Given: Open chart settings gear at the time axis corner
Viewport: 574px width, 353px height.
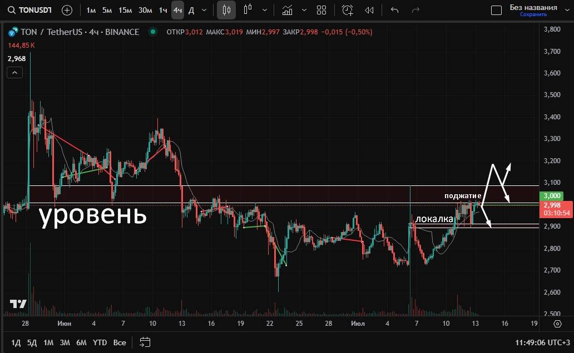Looking at the screenshot, I should (x=557, y=324).
